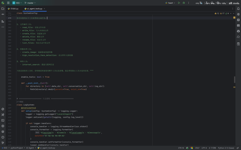Image resolution: width=241 pixels, height=150 pixels.
Task: Toggle the Structure tool window
Action: click(3, 21)
